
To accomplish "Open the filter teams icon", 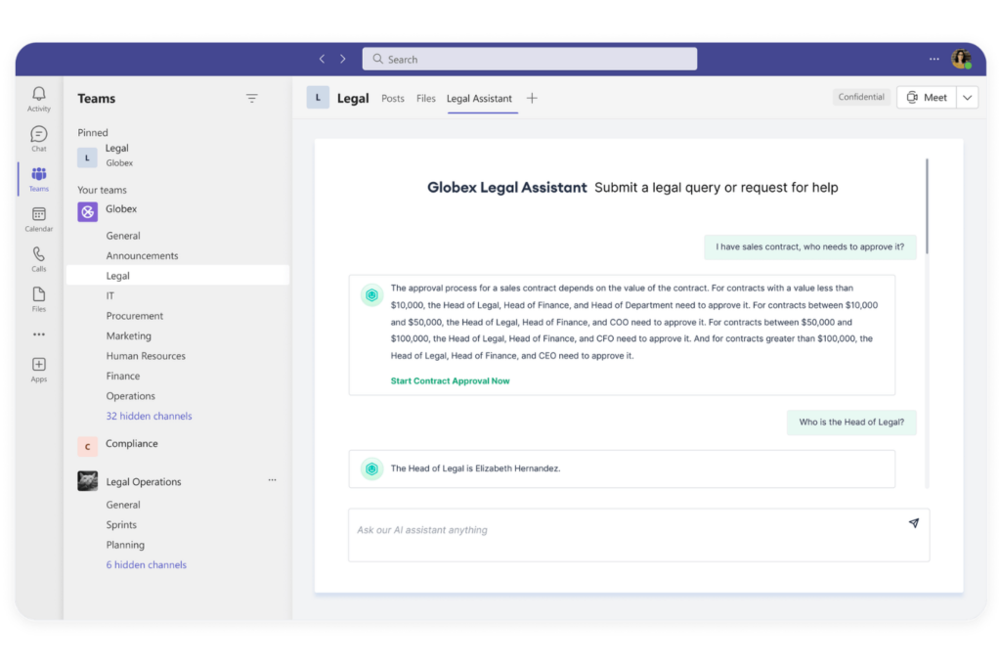I will tap(252, 99).
